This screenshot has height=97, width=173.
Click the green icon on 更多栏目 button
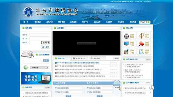click(148, 22)
